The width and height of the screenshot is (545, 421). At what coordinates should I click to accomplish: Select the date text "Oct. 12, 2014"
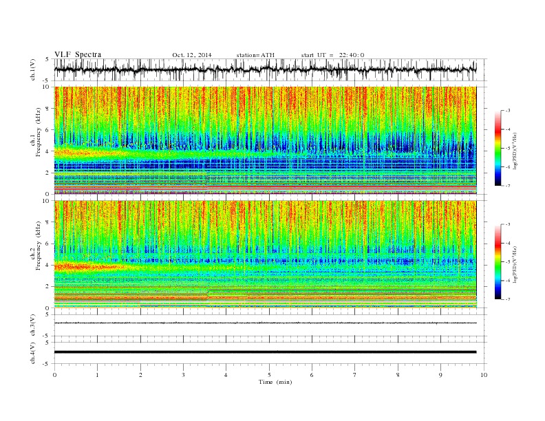click(x=192, y=55)
